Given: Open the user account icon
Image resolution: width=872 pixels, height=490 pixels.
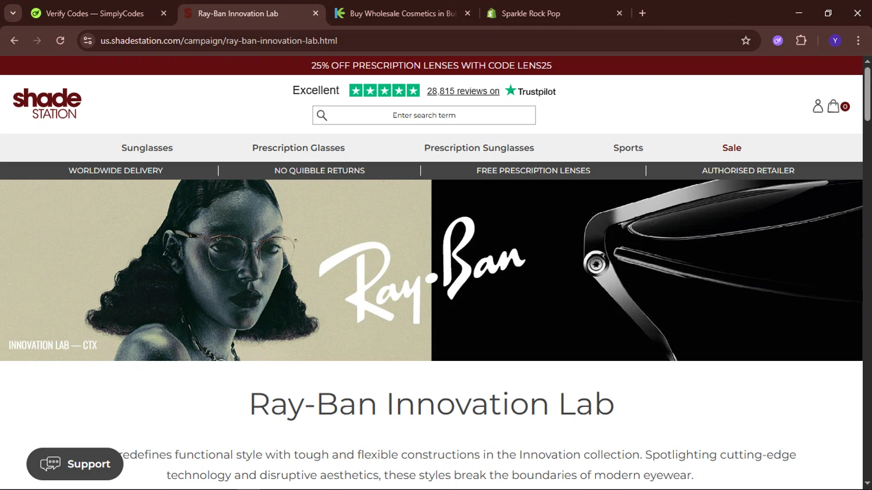Looking at the screenshot, I should coord(817,106).
